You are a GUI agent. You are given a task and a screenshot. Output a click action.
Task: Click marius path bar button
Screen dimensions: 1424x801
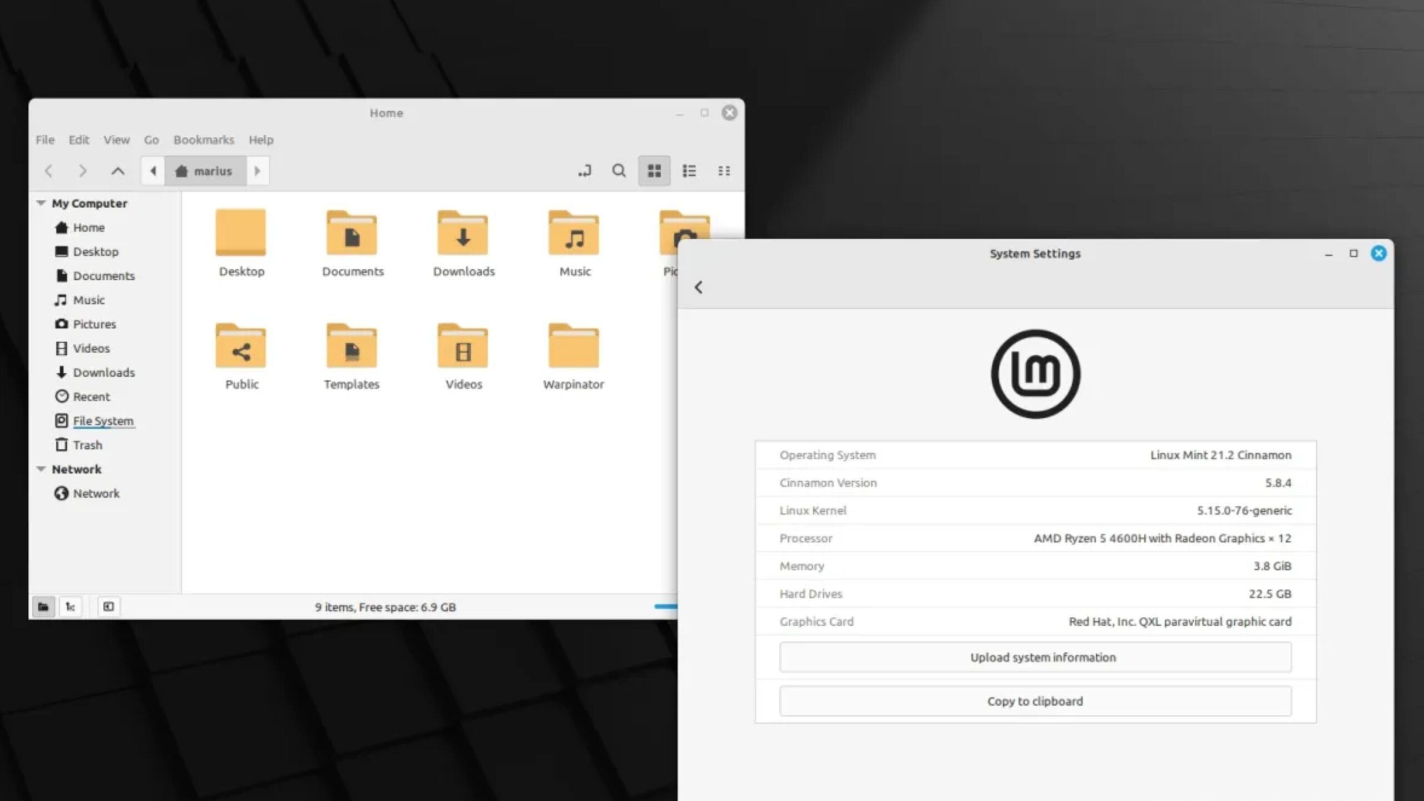point(206,171)
